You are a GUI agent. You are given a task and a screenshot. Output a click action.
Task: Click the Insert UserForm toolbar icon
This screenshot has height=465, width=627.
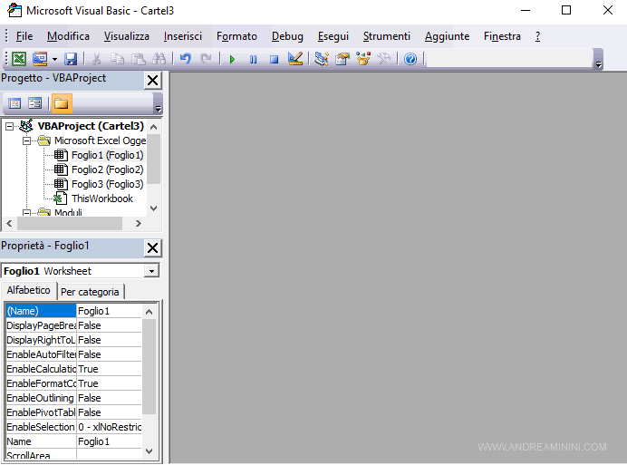tap(40, 59)
